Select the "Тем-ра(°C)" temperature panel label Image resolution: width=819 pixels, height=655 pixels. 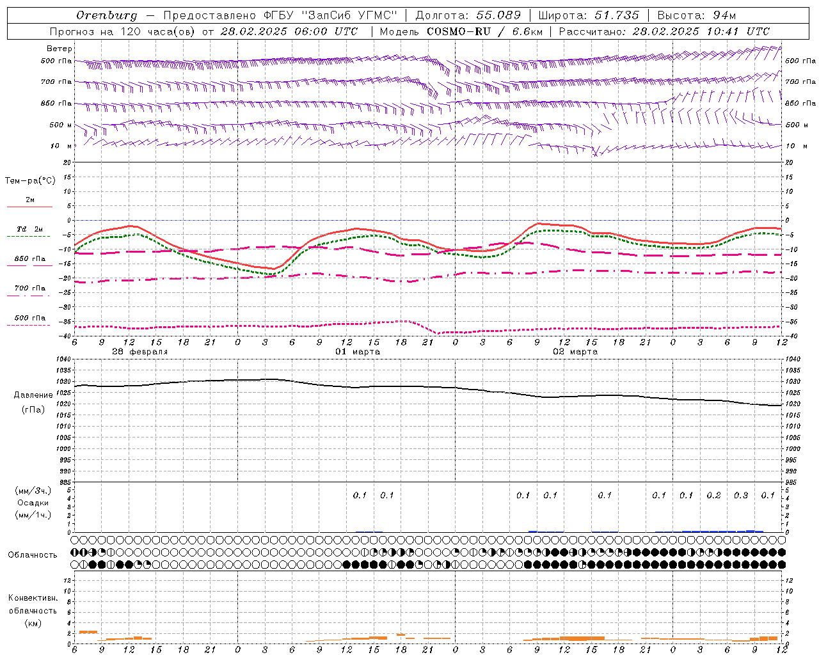(30, 181)
